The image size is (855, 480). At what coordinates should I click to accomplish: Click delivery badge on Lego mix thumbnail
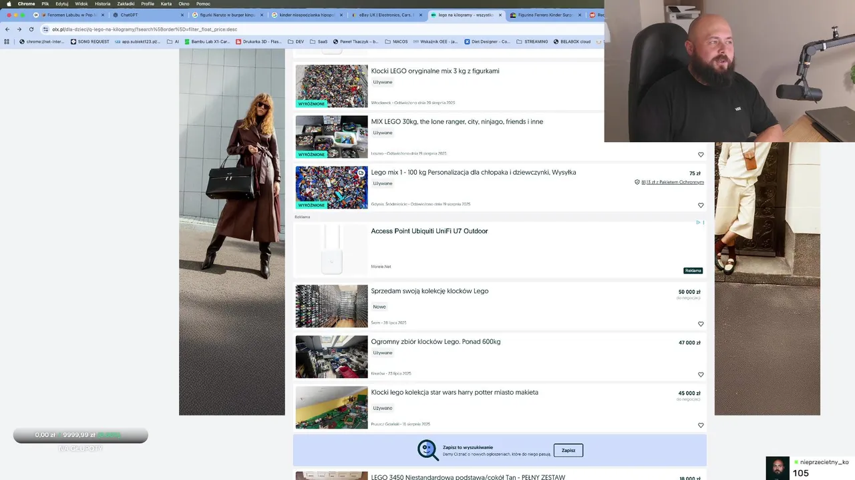pyautogui.click(x=361, y=173)
